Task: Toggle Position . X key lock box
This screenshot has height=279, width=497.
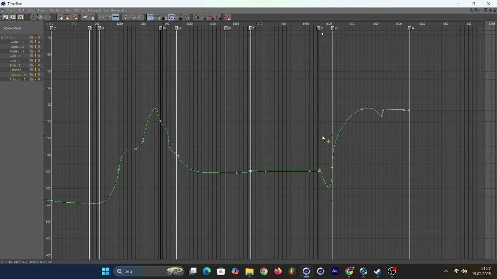Action: (x=32, y=42)
